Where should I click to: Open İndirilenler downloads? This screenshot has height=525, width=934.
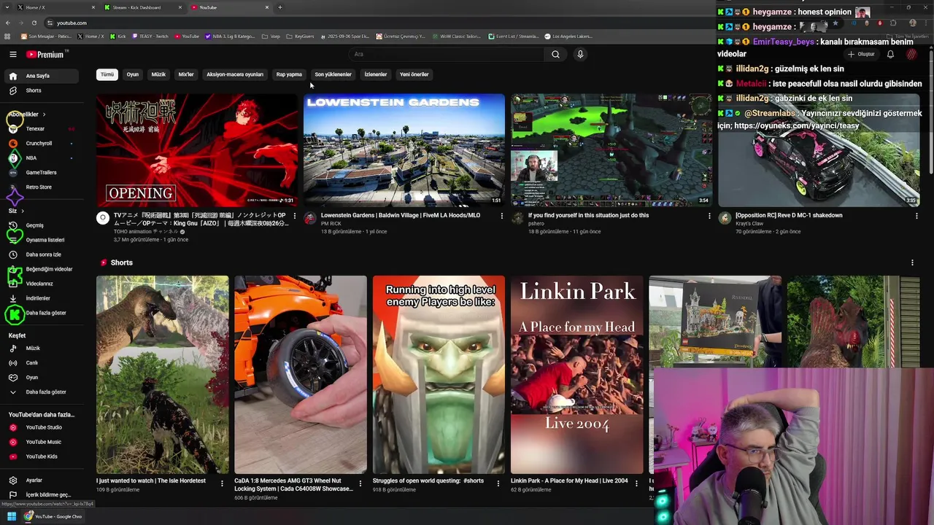point(42,298)
